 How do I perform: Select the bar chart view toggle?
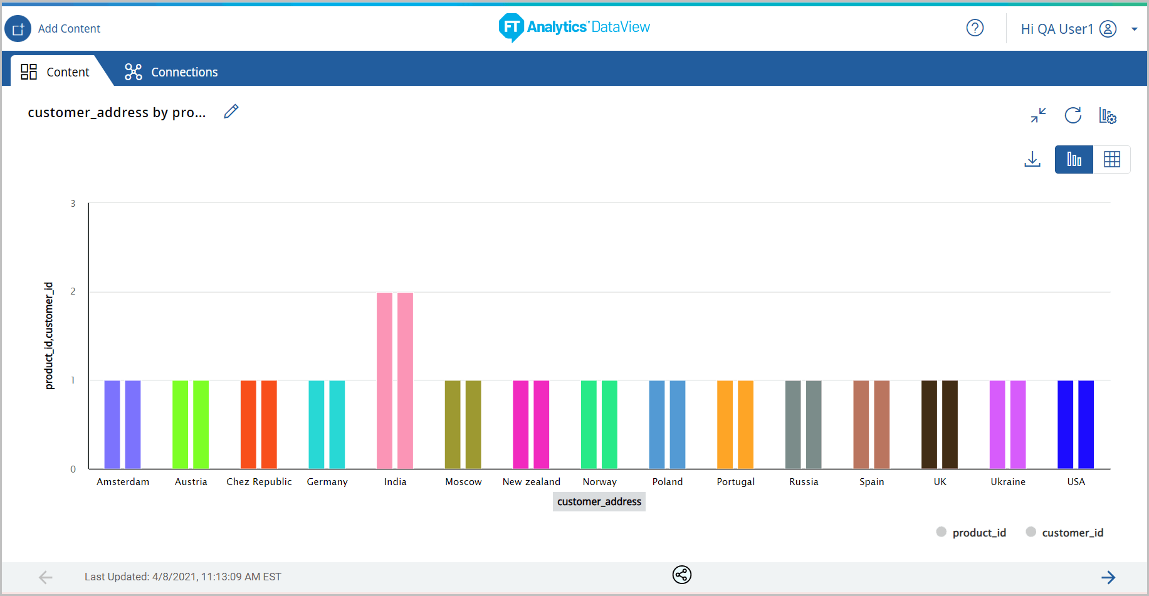click(1073, 159)
